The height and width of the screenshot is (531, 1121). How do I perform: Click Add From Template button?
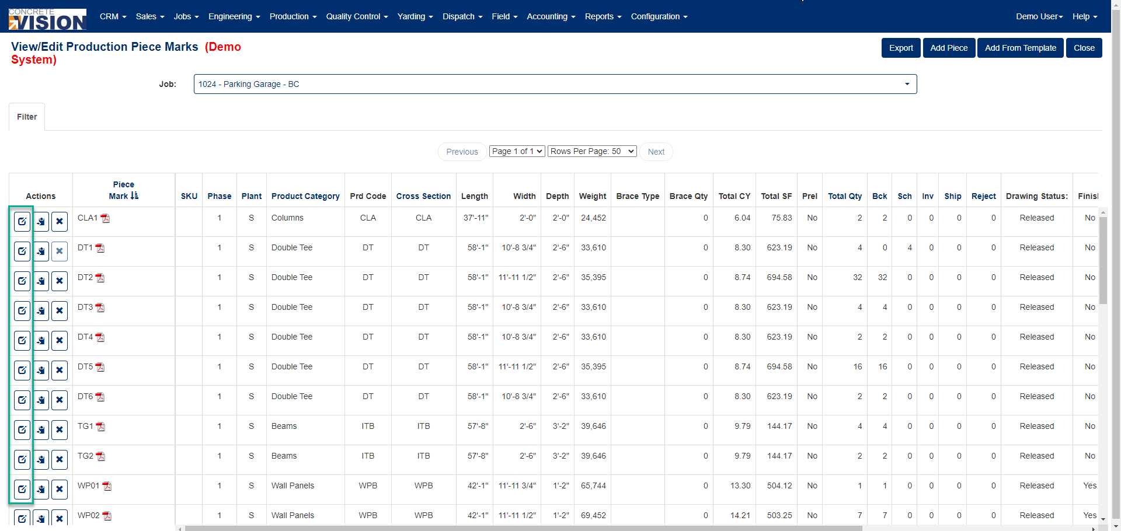pyautogui.click(x=1021, y=48)
